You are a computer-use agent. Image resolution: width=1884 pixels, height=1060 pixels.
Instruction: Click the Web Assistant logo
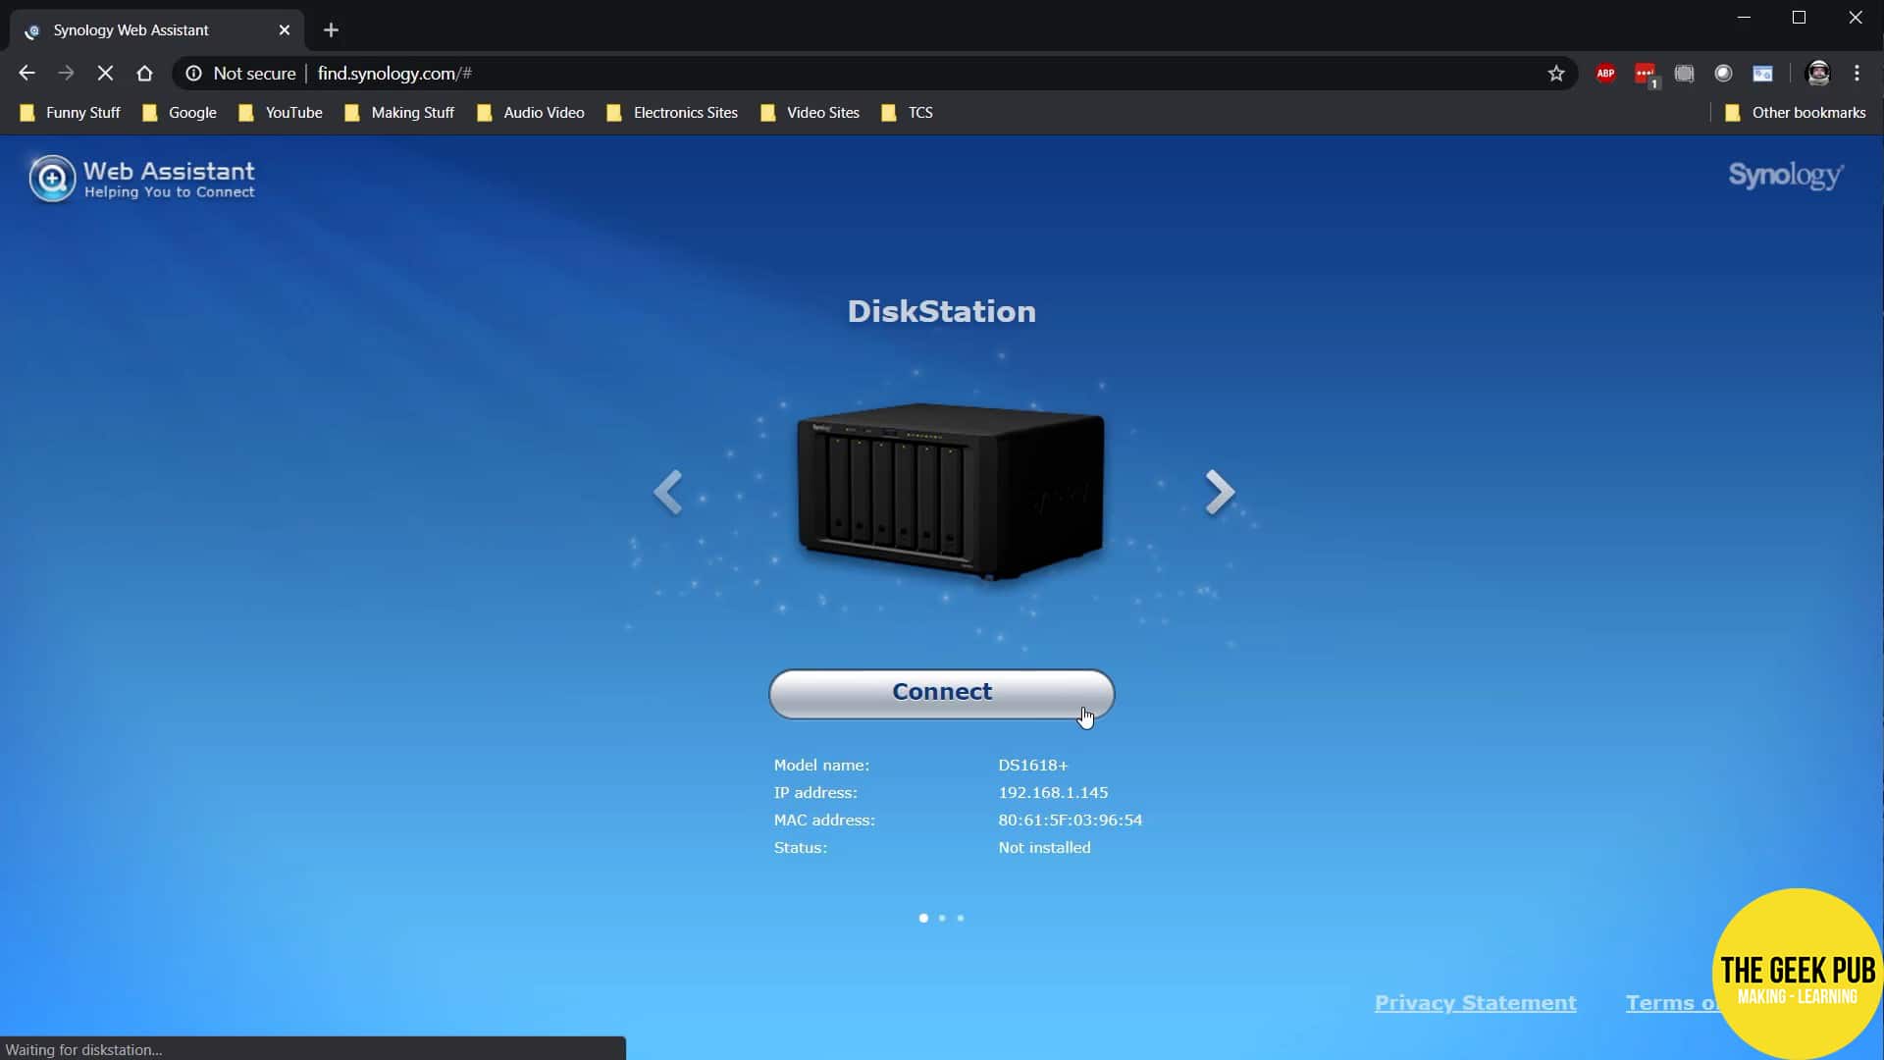pos(142,179)
